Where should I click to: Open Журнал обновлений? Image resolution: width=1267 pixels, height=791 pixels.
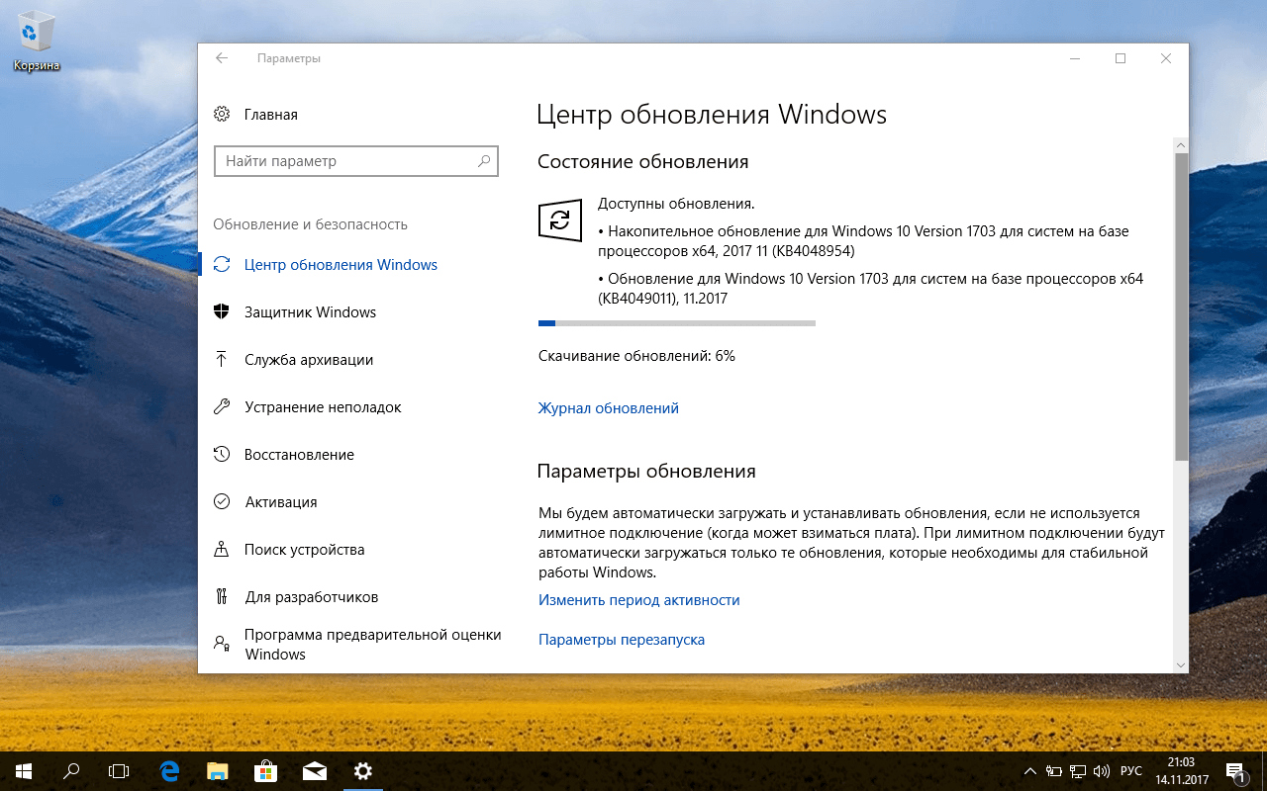608,407
